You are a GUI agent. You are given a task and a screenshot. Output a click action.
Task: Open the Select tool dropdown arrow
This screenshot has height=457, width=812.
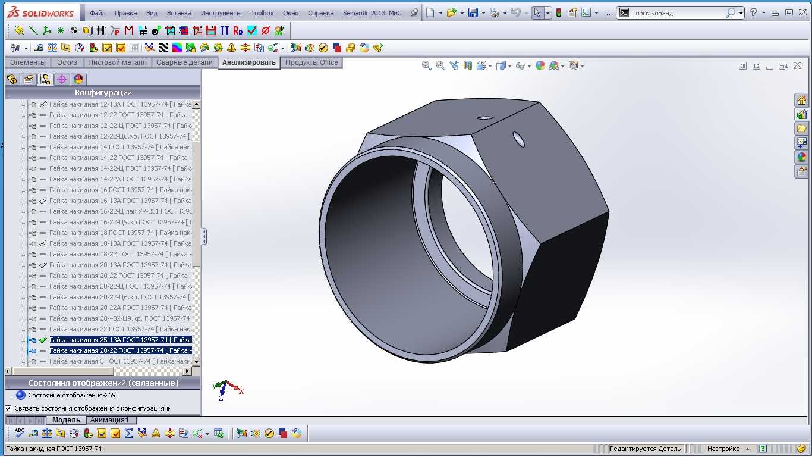(x=547, y=13)
